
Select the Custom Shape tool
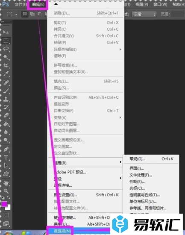[x=6, y=174]
